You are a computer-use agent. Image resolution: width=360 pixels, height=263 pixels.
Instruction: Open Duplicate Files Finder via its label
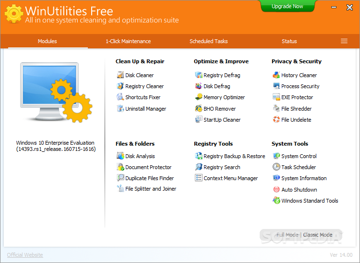click(149, 178)
